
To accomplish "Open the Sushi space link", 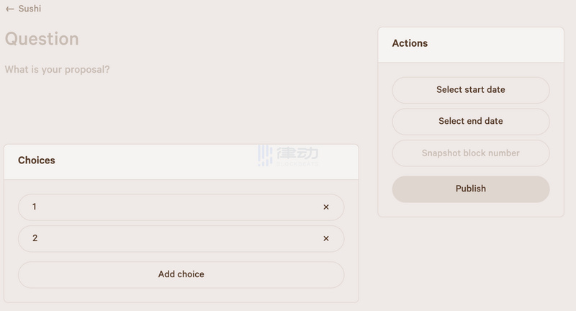I will click(x=30, y=9).
